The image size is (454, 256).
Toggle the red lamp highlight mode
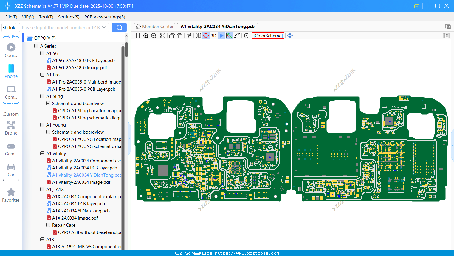coord(206,36)
